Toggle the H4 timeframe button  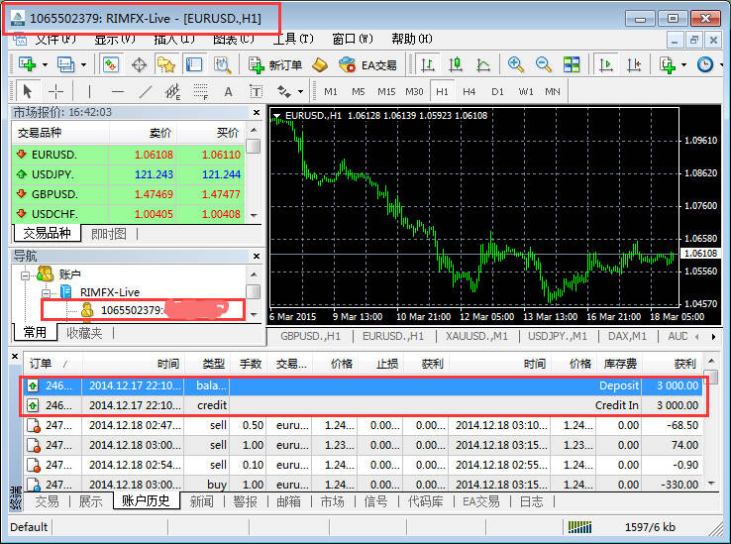pyautogui.click(x=469, y=91)
